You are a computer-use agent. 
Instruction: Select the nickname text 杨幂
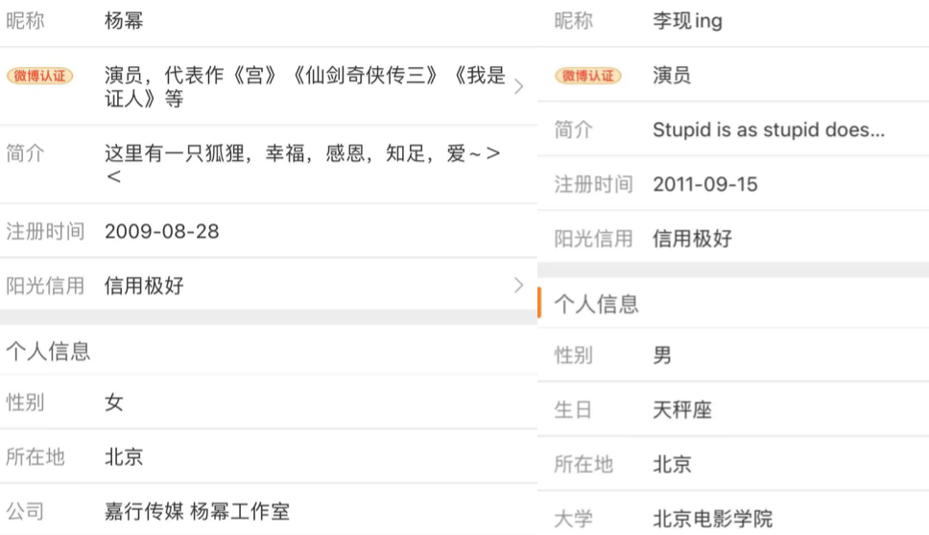124,21
